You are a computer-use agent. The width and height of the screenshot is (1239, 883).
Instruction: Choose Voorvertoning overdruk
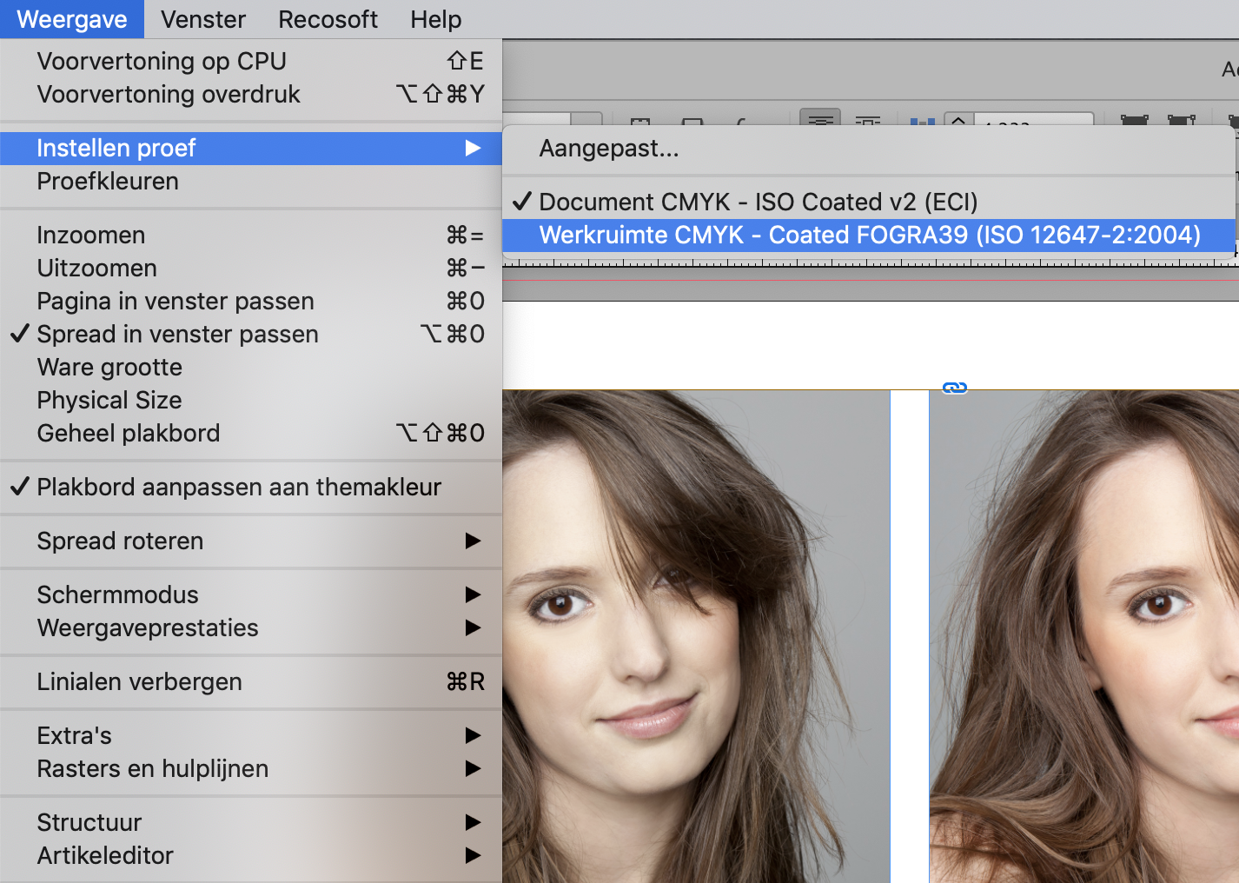(x=251, y=94)
